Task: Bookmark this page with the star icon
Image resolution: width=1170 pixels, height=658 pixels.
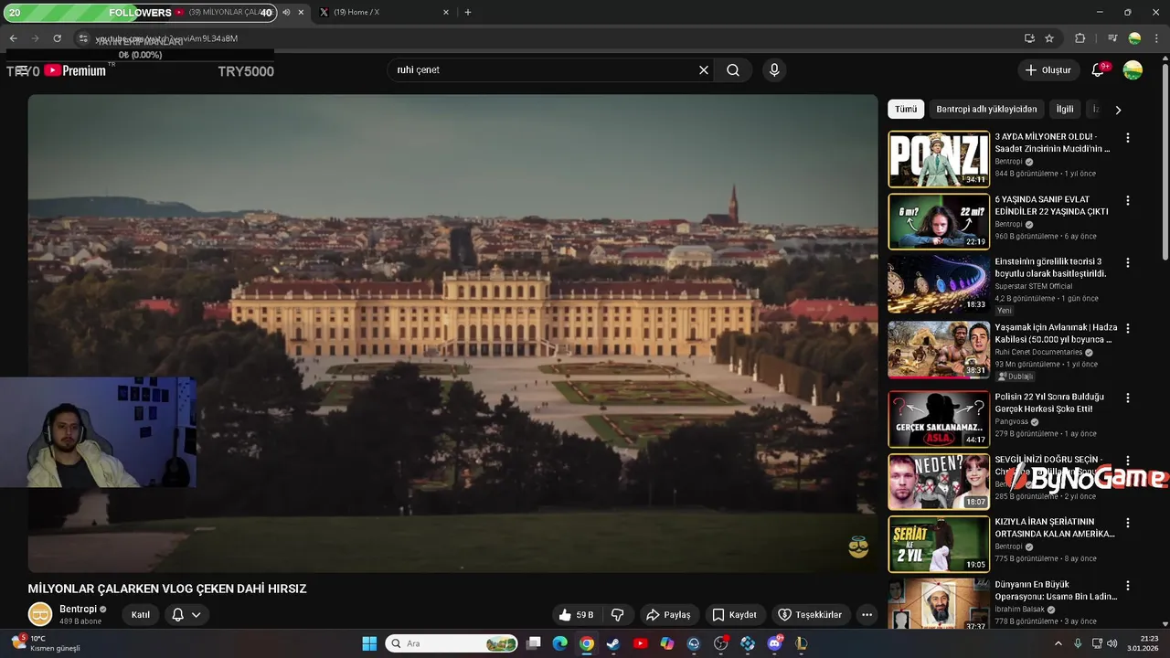Action: coord(1049,38)
